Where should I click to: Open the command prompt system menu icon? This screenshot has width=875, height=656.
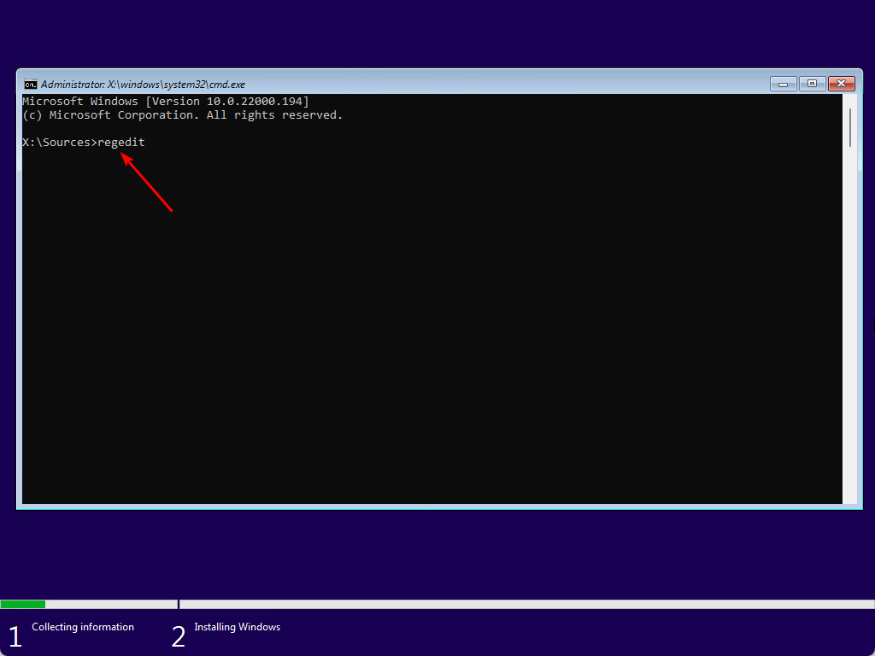coord(31,84)
